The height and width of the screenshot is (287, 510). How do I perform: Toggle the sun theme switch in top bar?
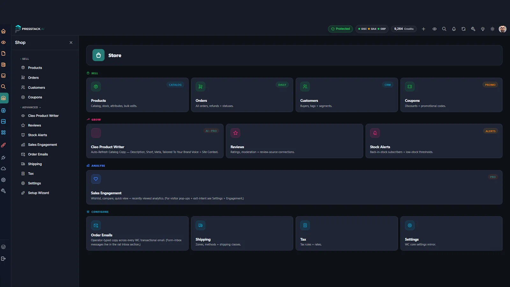[492, 29]
